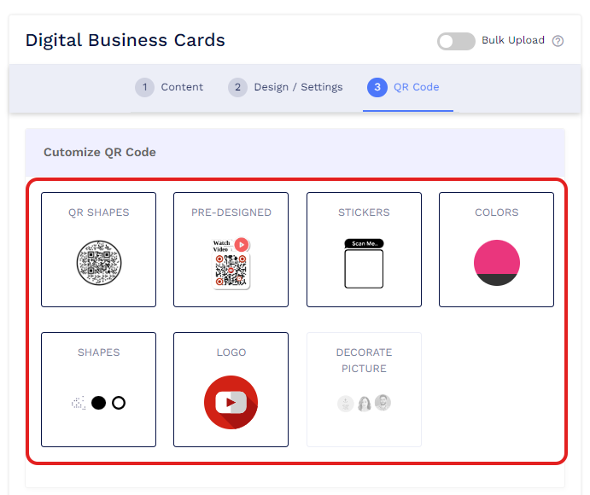Click the circular QR code shape icon
Screen dimensions: 590x495
(x=98, y=262)
